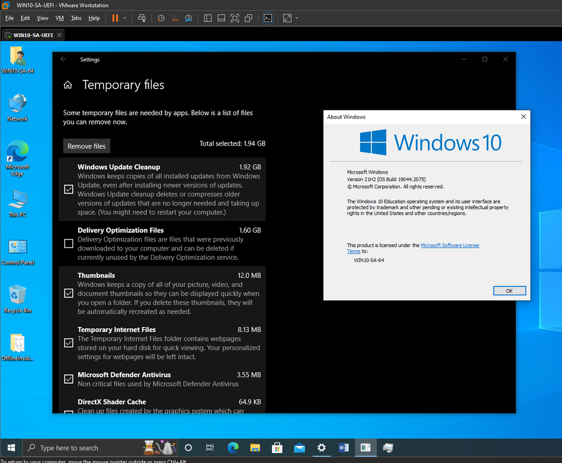Image resolution: width=562 pixels, height=463 pixels.
Task: Open Mail from the taskbar
Action: [299, 447]
